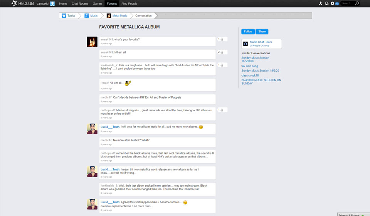The width and height of the screenshot is (370, 216).
Task: Thumbs up lookinside_2's "And Justice for All" post
Action: pos(222,65)
